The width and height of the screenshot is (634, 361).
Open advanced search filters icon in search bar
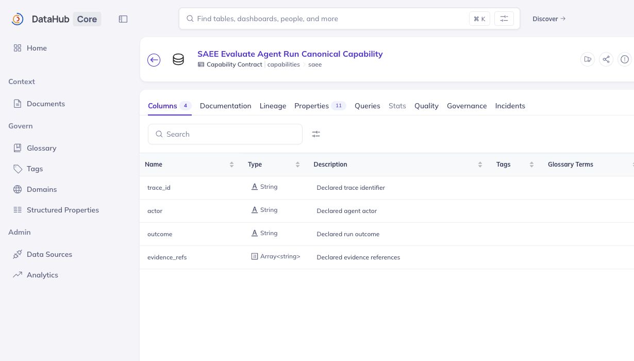pos(504,19)
